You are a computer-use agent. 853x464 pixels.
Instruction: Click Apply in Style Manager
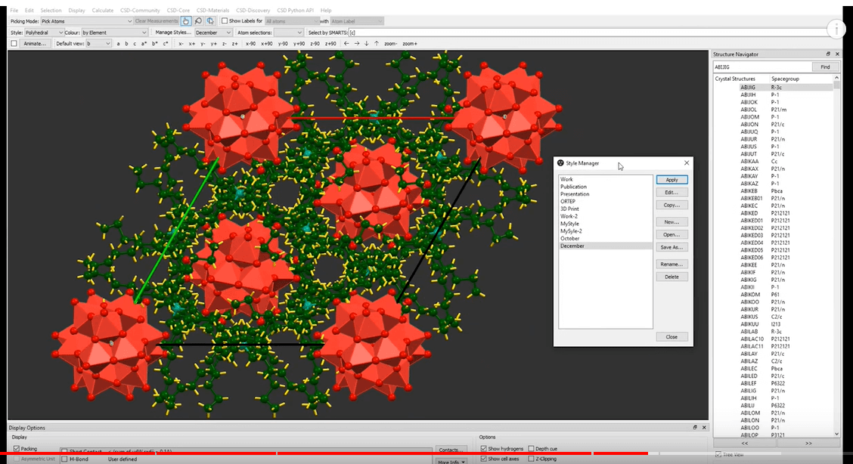point(672,180)
